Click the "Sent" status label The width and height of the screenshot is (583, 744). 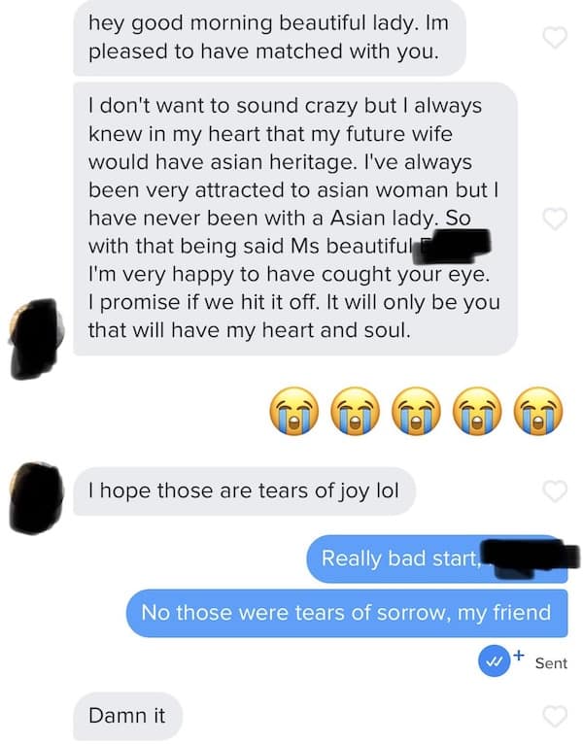(x=551, y=662)
